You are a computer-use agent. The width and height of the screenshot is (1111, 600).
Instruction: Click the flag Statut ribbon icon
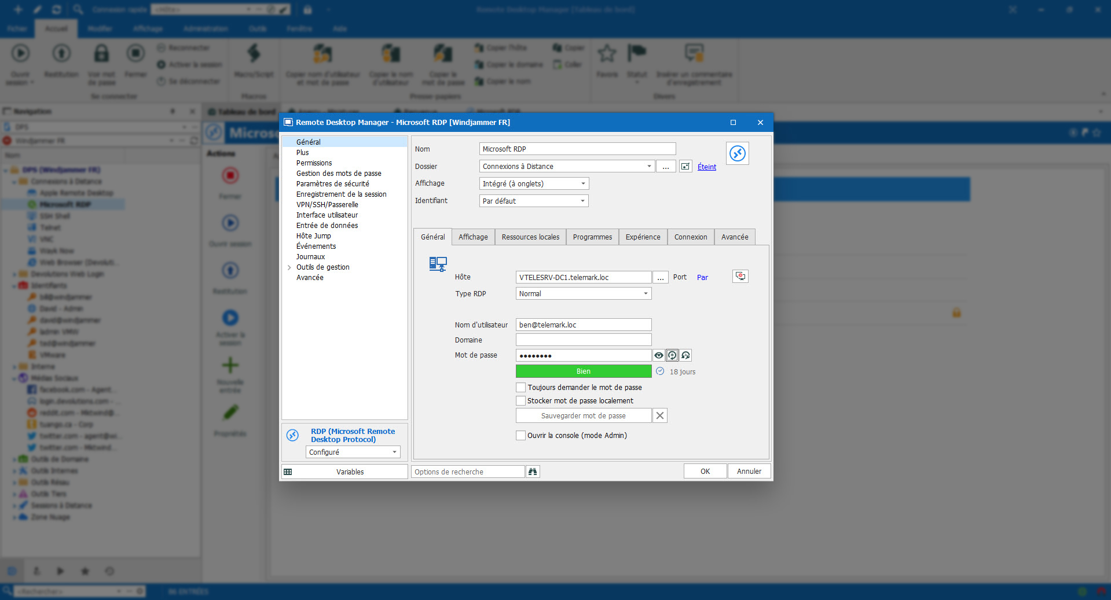coord(637,54)
